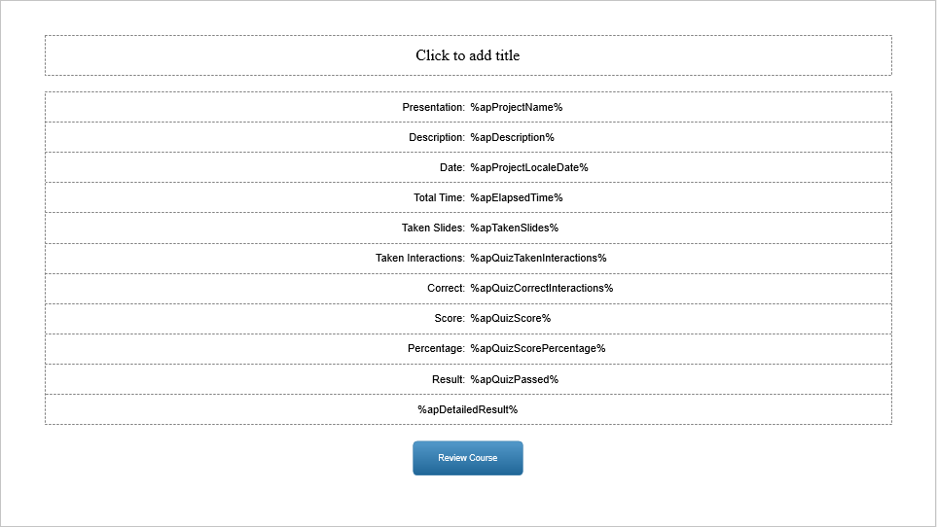Select the %apDetailedResult% row
Viewport: 937px width, 527px height.
(x=469, y=409)
